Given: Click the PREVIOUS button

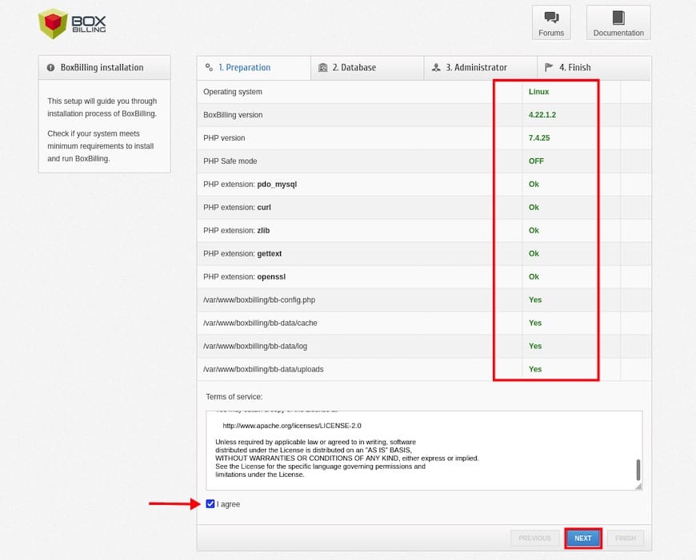Looking at the screenshot, I should click(x=534, y=538).
